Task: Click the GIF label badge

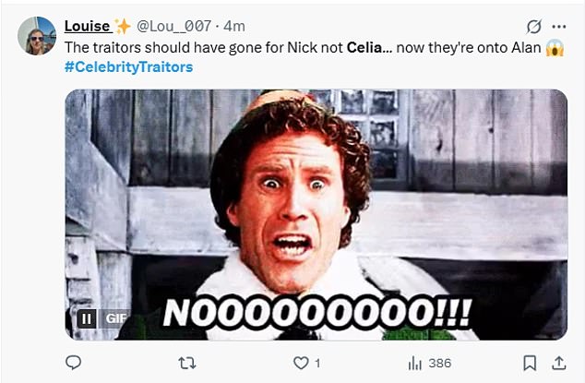Action: click(x=114, y=318)
